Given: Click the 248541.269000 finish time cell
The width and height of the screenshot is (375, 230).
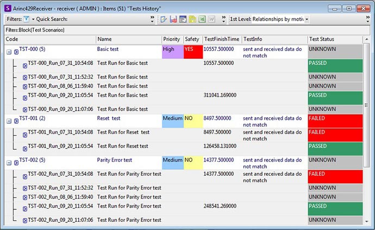Looking at the screenshot, I should tap(220, 206).
